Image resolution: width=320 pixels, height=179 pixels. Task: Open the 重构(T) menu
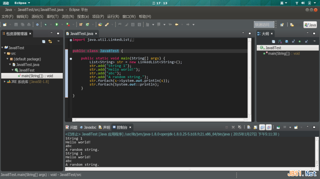52,16
